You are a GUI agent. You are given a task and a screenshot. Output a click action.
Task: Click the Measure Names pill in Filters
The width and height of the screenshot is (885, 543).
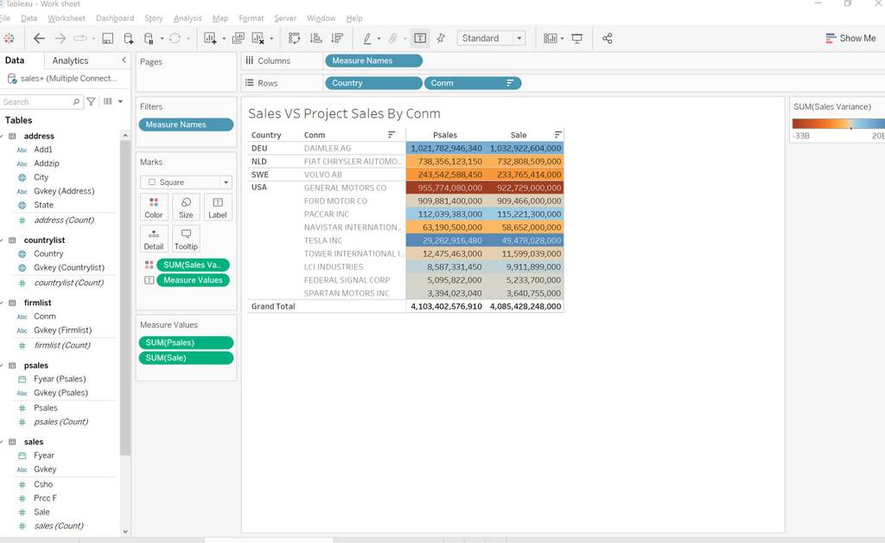coord(186,125)
